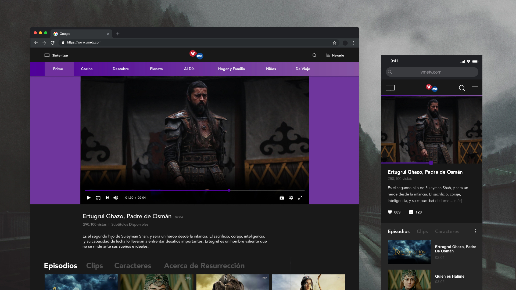
Task: Click the desktop video progress bar handle
Action: pyautogui.click(x=229, y=190)
